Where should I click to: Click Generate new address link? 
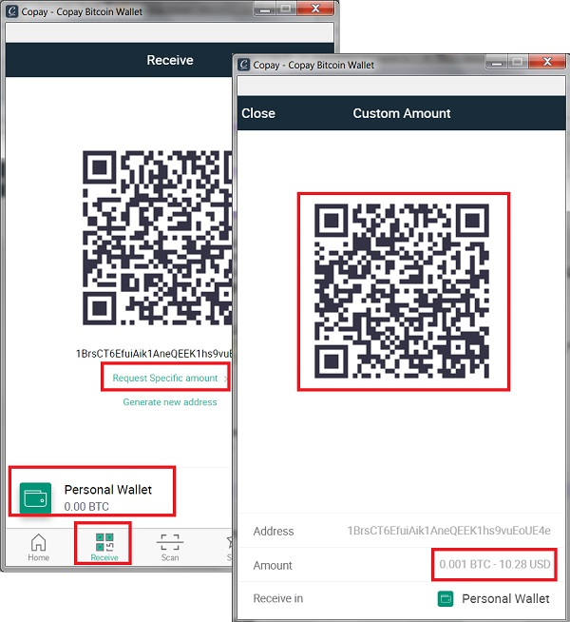170,402
